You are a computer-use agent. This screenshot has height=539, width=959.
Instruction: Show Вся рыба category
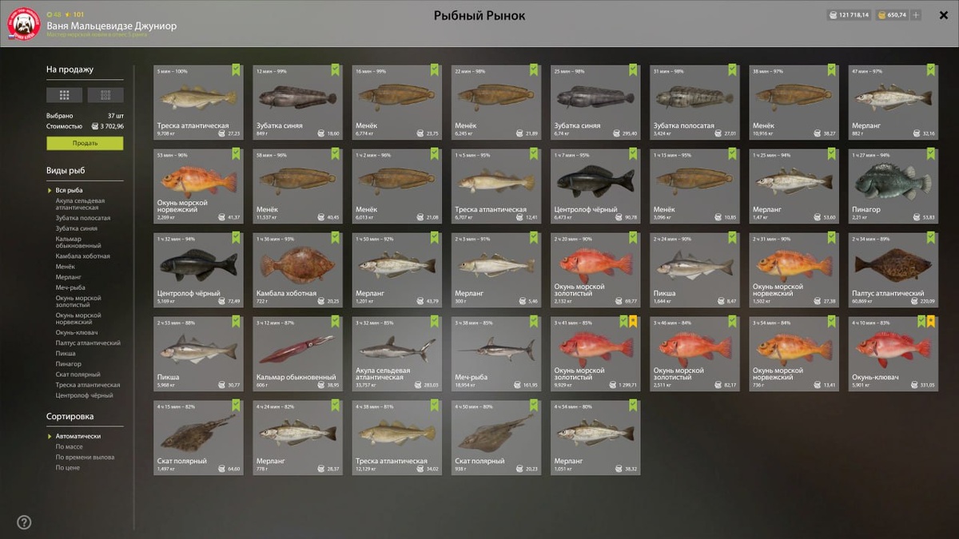point(69,190)
